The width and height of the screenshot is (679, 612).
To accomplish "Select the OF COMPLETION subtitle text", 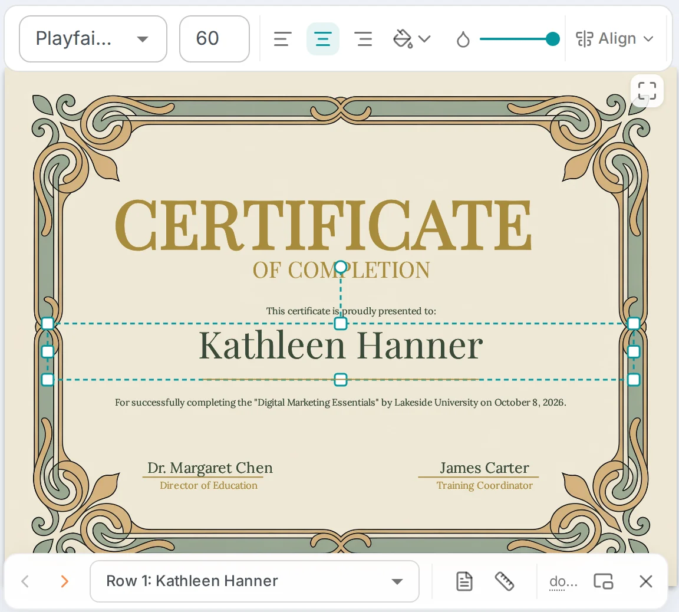I will click(x=341, y=270).
